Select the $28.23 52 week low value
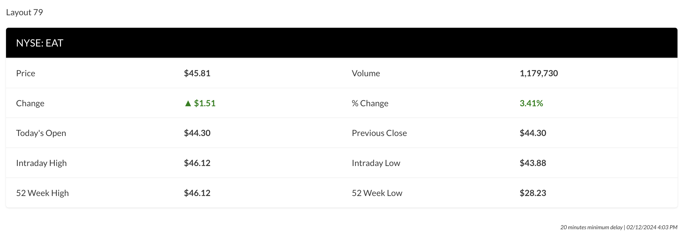The image size is (683, 241). 533,193
